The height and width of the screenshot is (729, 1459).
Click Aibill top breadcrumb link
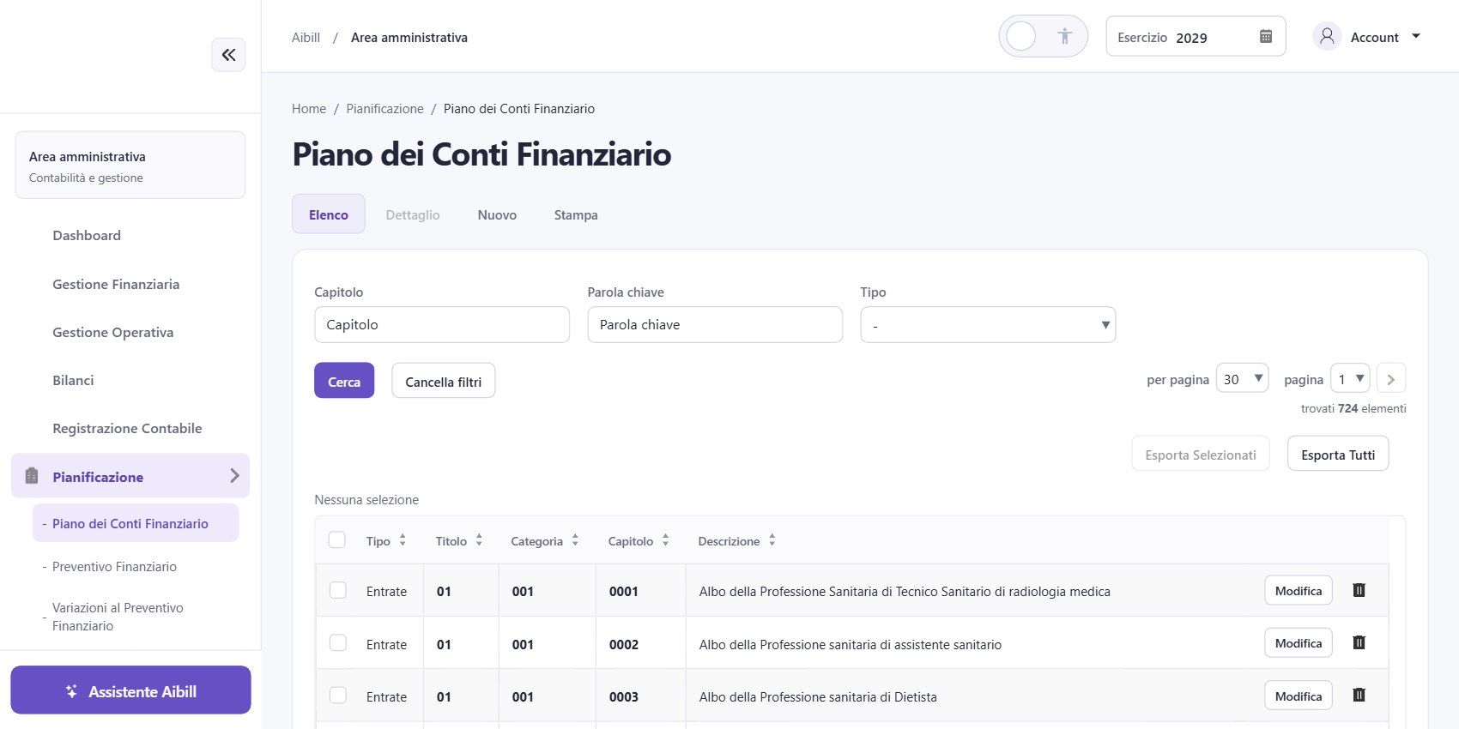pos(306,38)
